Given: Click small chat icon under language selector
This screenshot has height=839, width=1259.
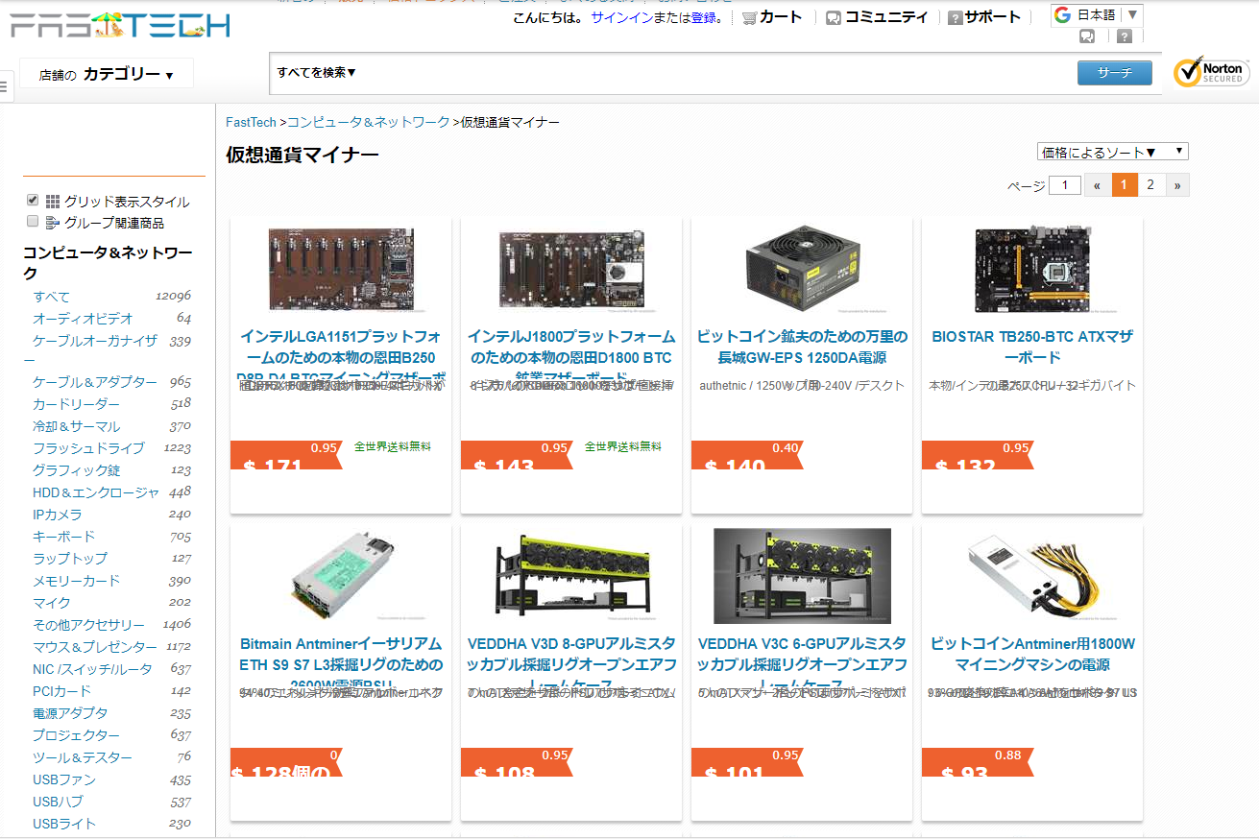Looking at the screenshot, I should (1087, 36).
